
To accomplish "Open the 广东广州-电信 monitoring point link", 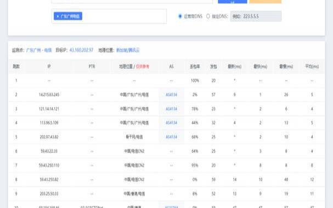I will [x=39, y=50].
